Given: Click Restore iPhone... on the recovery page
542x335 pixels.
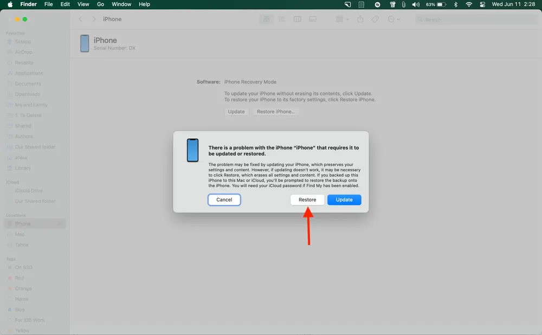Looking at the screenshot, I should tap(276, 111).
